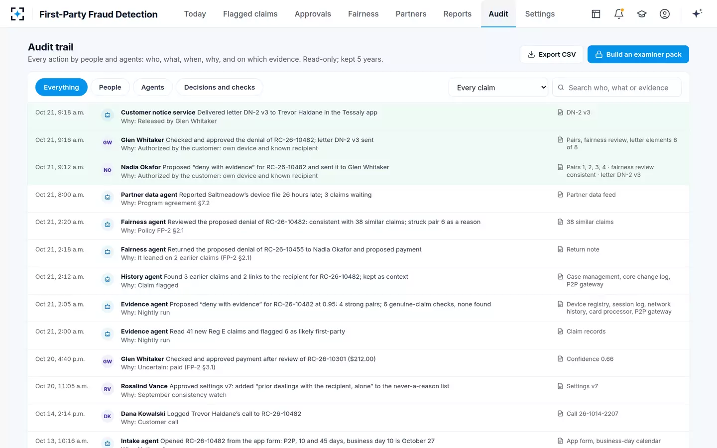Click the document icon beside Partner data feed

(x=560, y=195)
